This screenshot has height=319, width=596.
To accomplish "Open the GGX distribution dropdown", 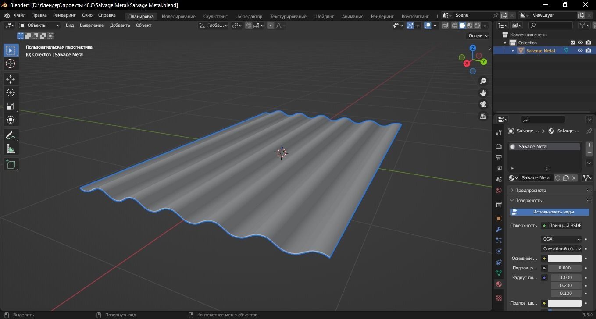I will (x=561, y=239).
